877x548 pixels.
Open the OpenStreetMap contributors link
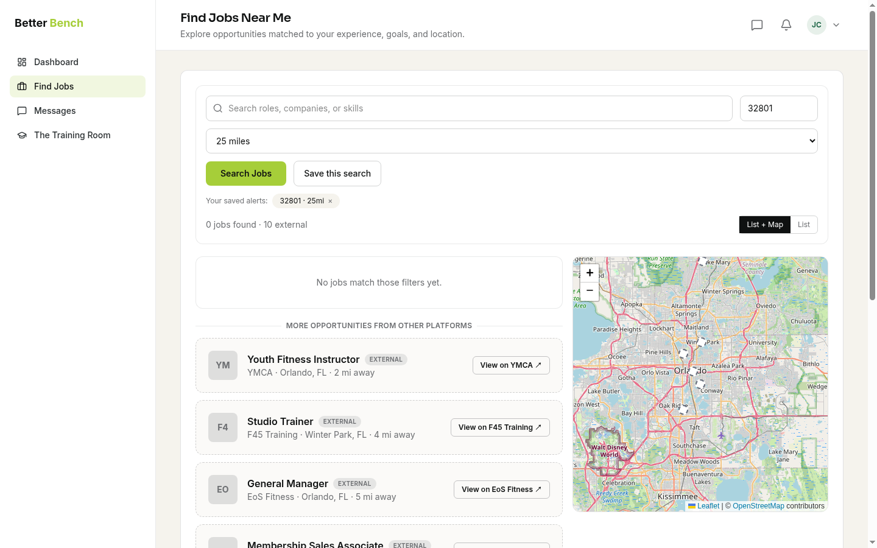[x=758, y=506]
